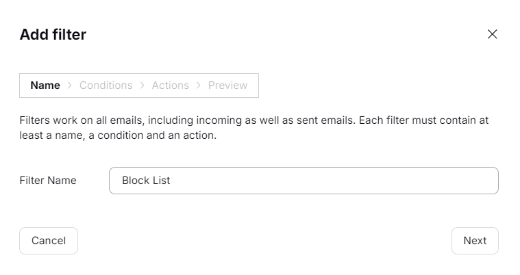The height and width of the screenshot is (275, 520).
Task: Switch to the Actions step
Action: (171, 86)
